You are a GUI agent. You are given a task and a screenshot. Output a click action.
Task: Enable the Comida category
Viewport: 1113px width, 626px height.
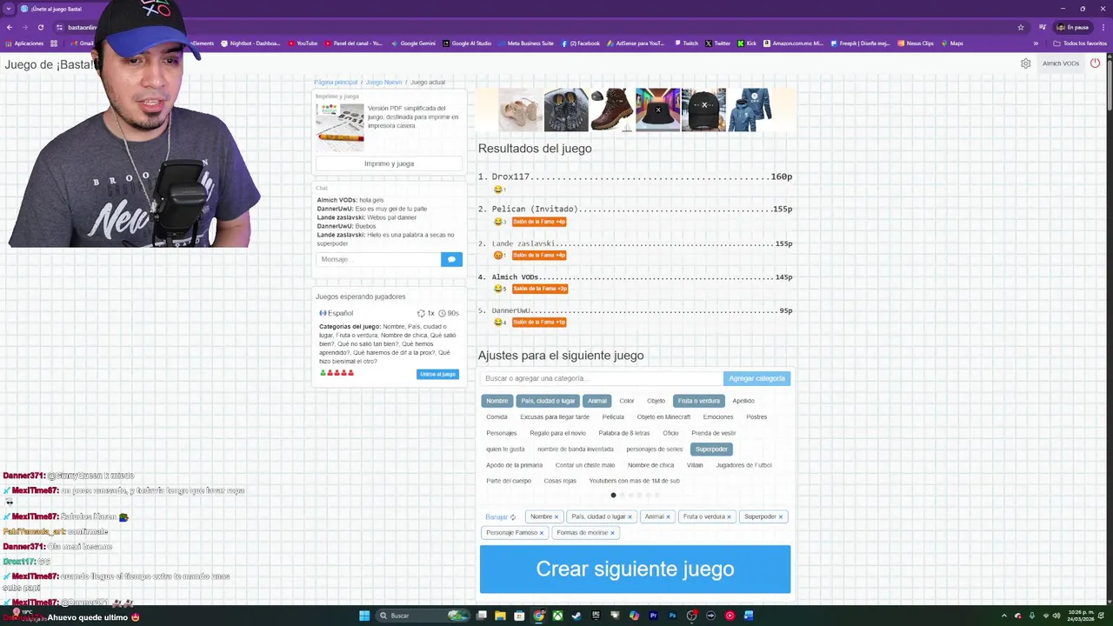497,417
